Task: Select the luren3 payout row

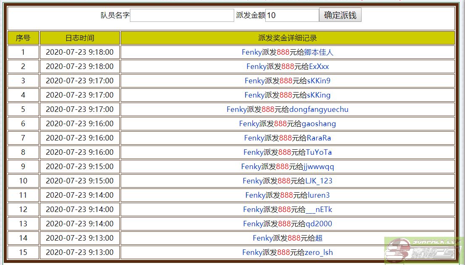Action: [x=288, y=195]
